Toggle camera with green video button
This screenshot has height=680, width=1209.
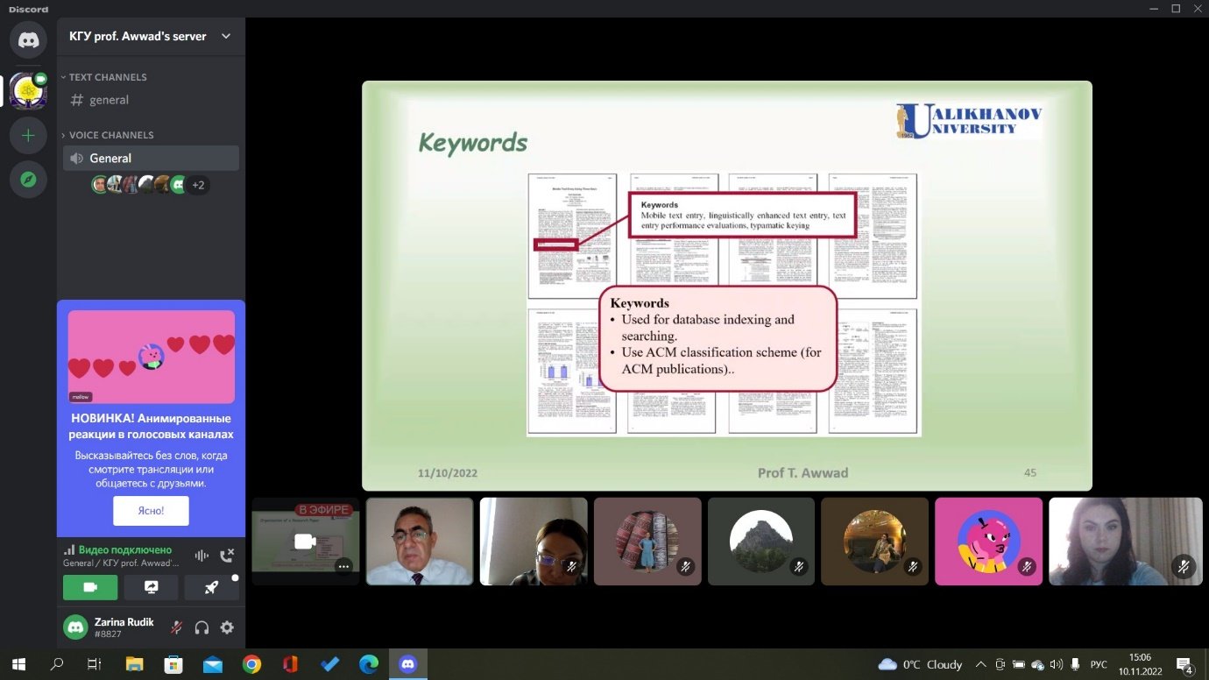click(90, 587)
